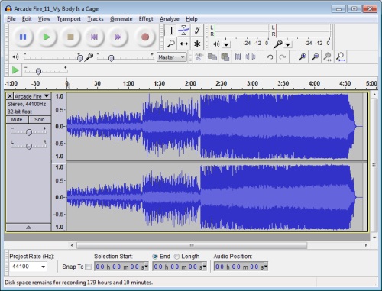The height and width of the screenshot is (291, 382).
Task: Start playback with the Play button
Action: (47, 37)
